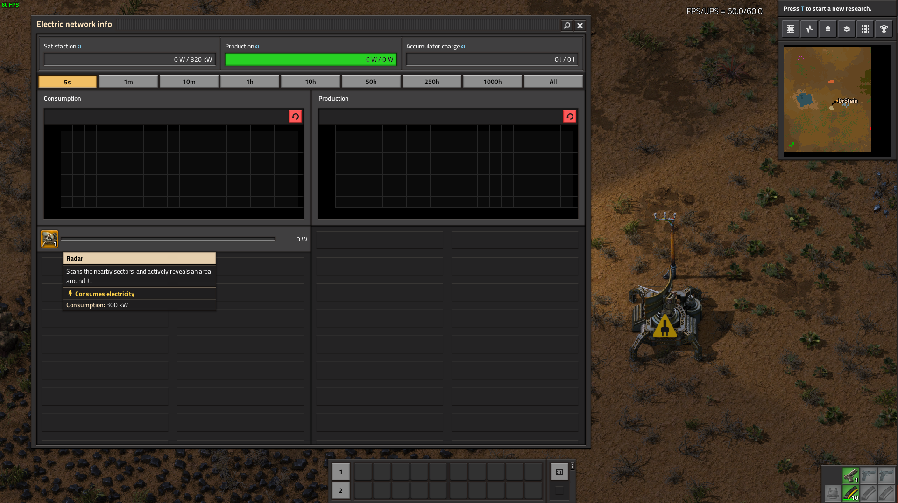This screenshot has height=503, width=898.
Task: Click the third empty ammo slot
Action: pyautogui.click(x=886, y=493)
